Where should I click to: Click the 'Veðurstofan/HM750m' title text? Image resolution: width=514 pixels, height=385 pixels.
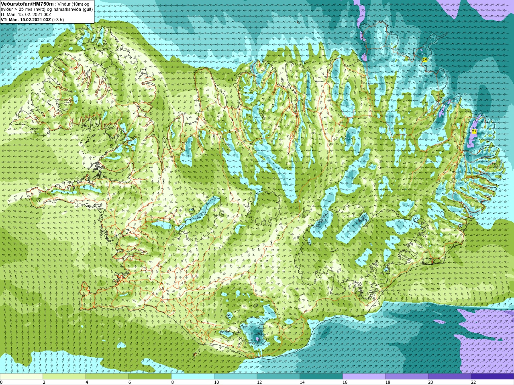(28, 4)
